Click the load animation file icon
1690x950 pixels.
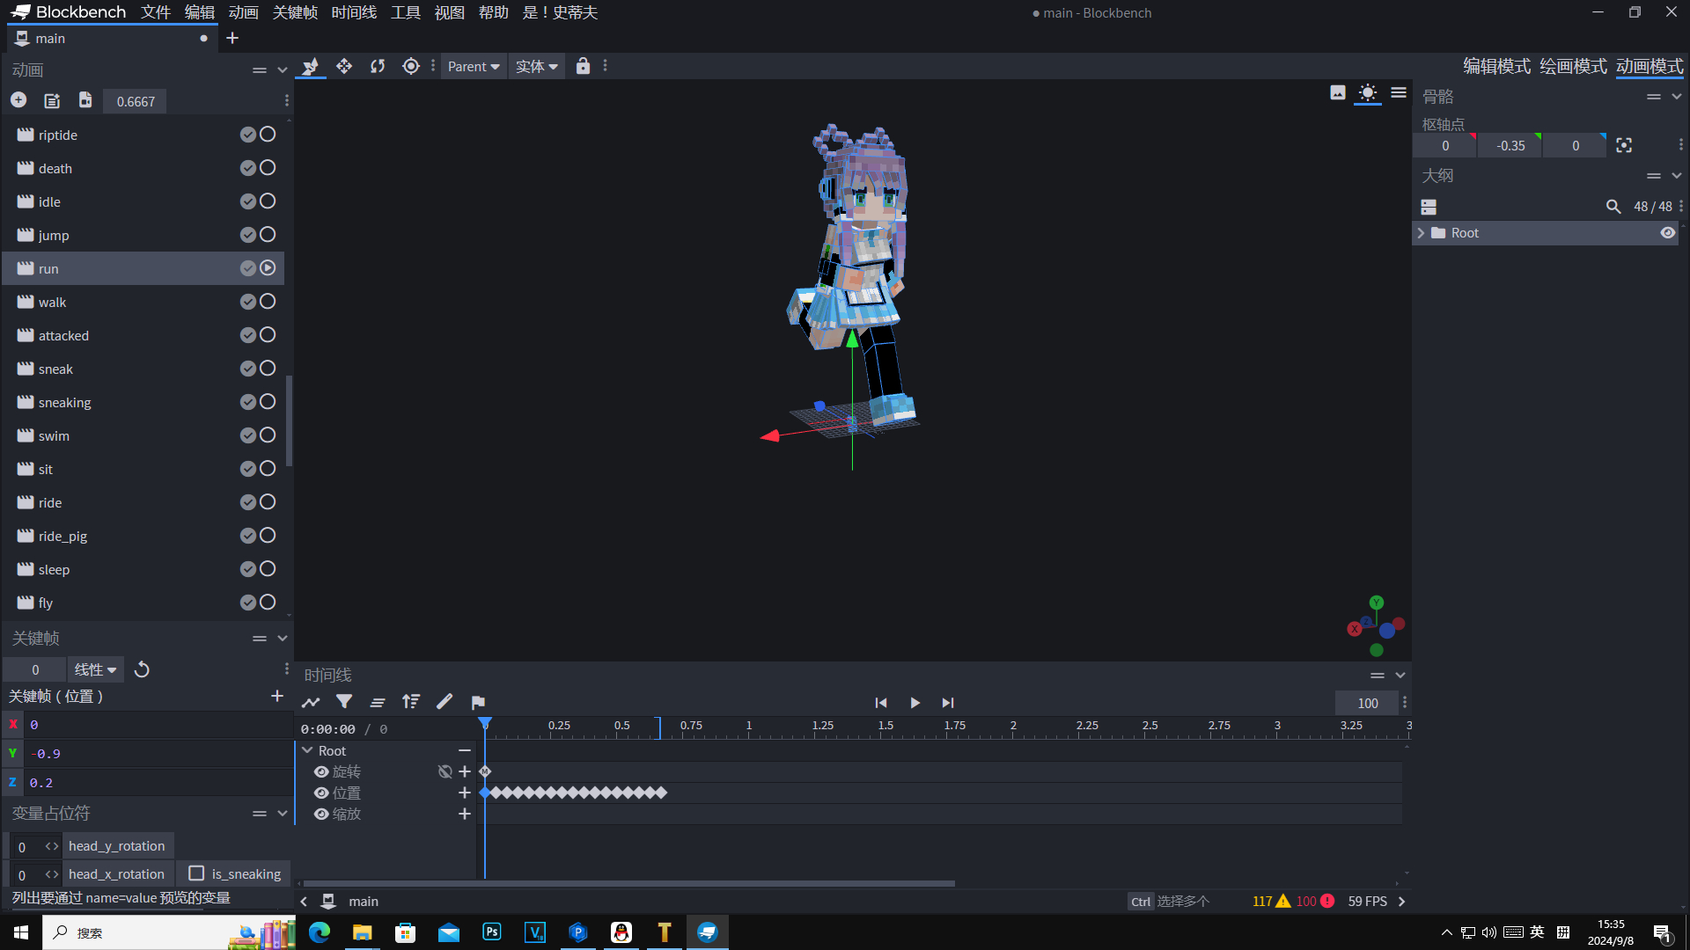pos(52,100)
